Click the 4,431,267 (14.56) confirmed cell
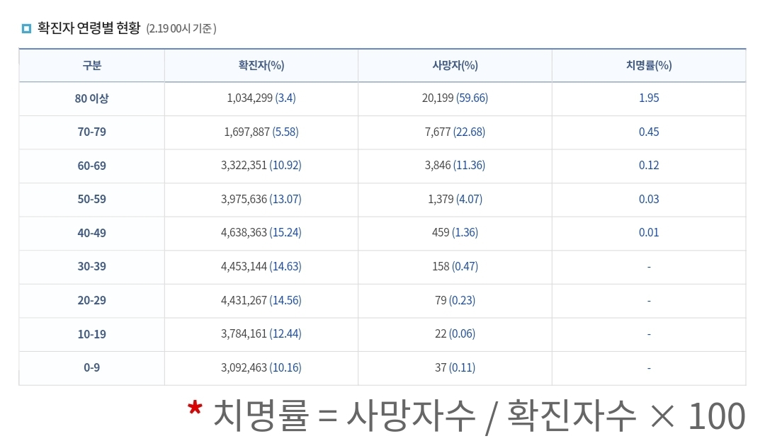The width and height of the screenshot is (765, 441). (x=261, y=300)
